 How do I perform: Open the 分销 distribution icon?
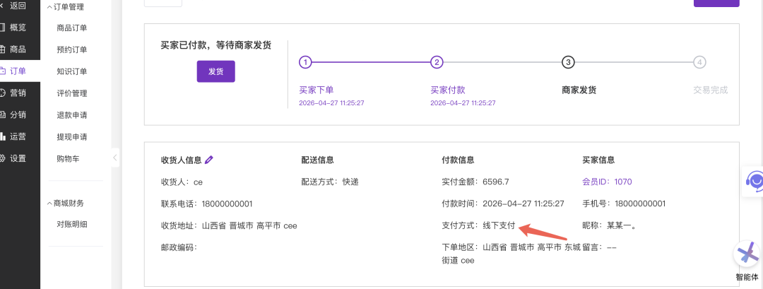(3, 114)
